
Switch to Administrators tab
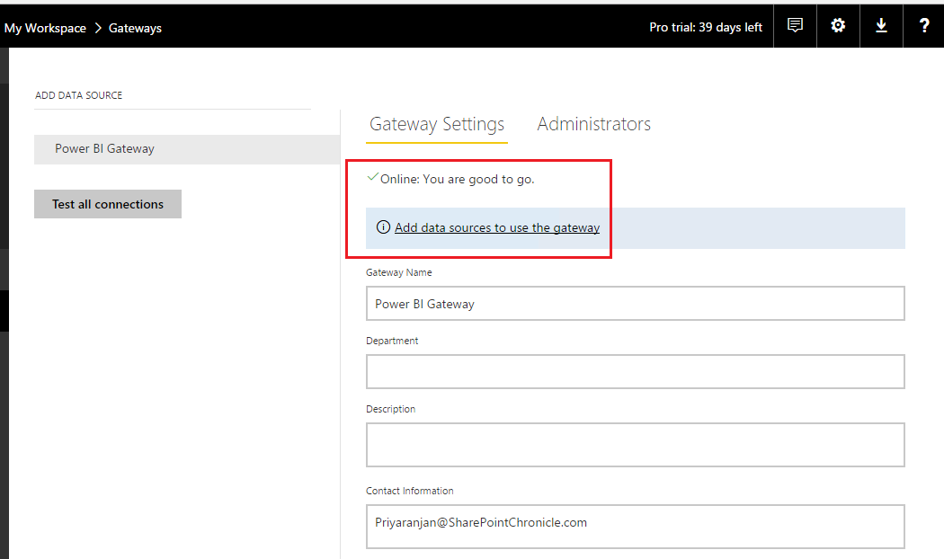tap(593, 124)
